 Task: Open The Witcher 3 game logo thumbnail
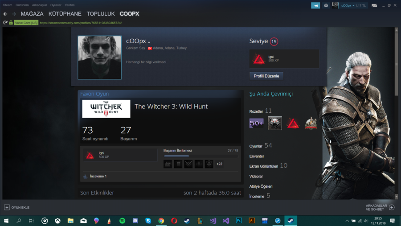coord(106,109)
